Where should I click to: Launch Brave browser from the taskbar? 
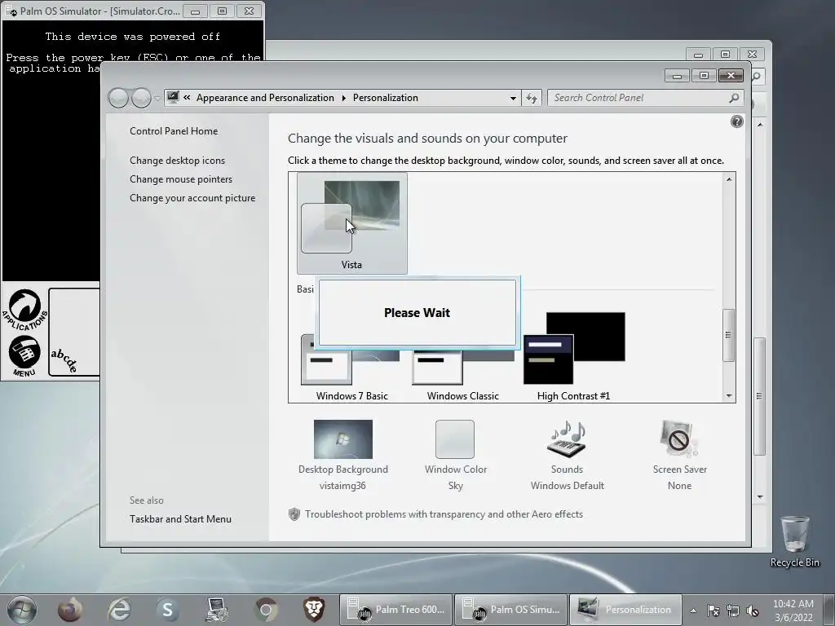(x=314, y=610)
